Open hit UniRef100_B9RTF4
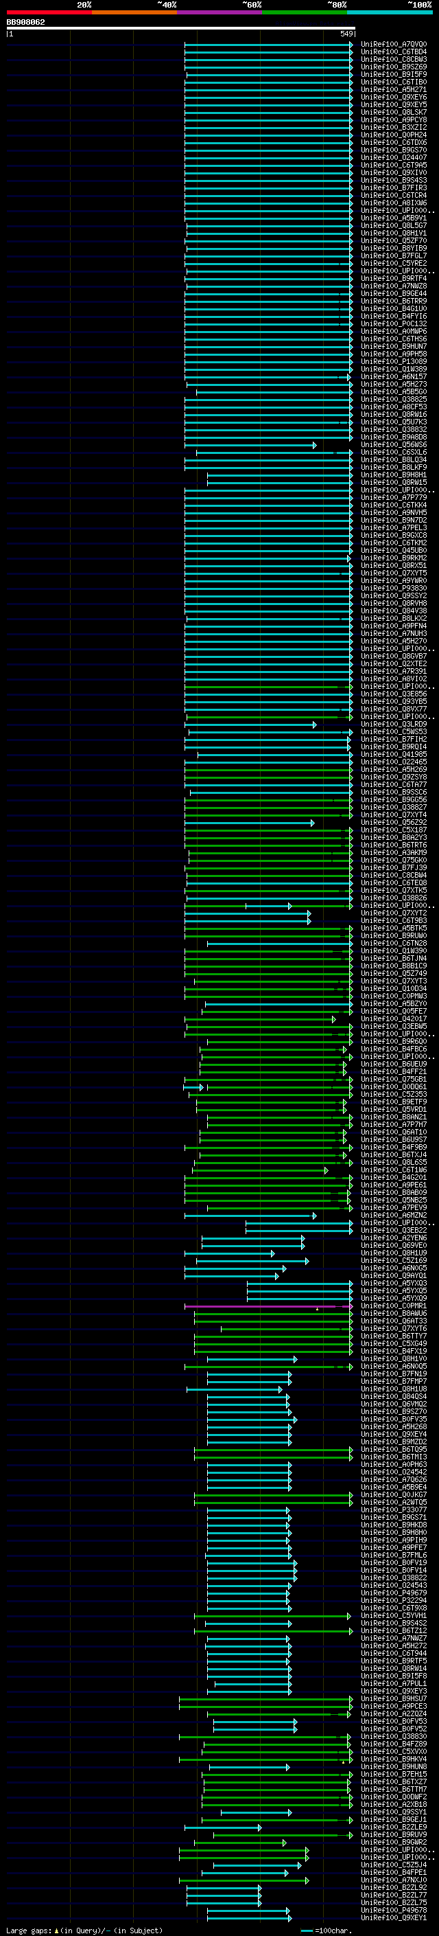This screenshot has height=1936, width=439. click(393, 279)
